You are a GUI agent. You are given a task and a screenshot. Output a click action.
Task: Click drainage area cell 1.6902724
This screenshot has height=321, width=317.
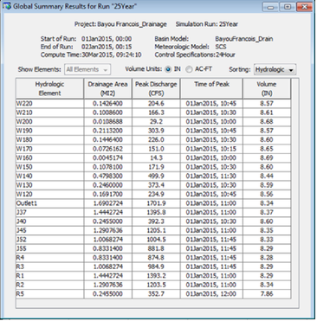pyautogui.click(x=107, y=203)
